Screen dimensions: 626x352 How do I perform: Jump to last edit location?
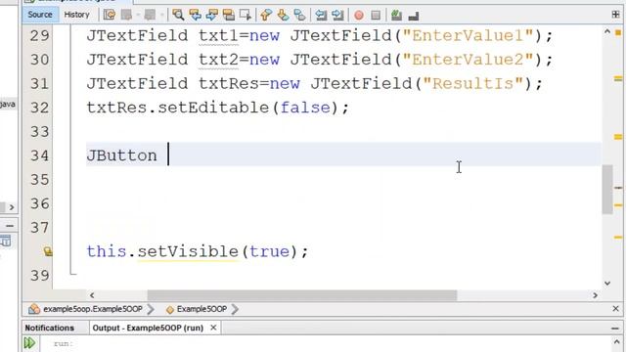tap(110, 16)
